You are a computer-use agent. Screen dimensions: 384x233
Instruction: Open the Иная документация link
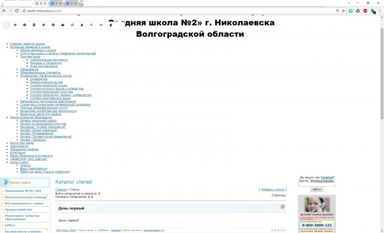pos(44,66)
